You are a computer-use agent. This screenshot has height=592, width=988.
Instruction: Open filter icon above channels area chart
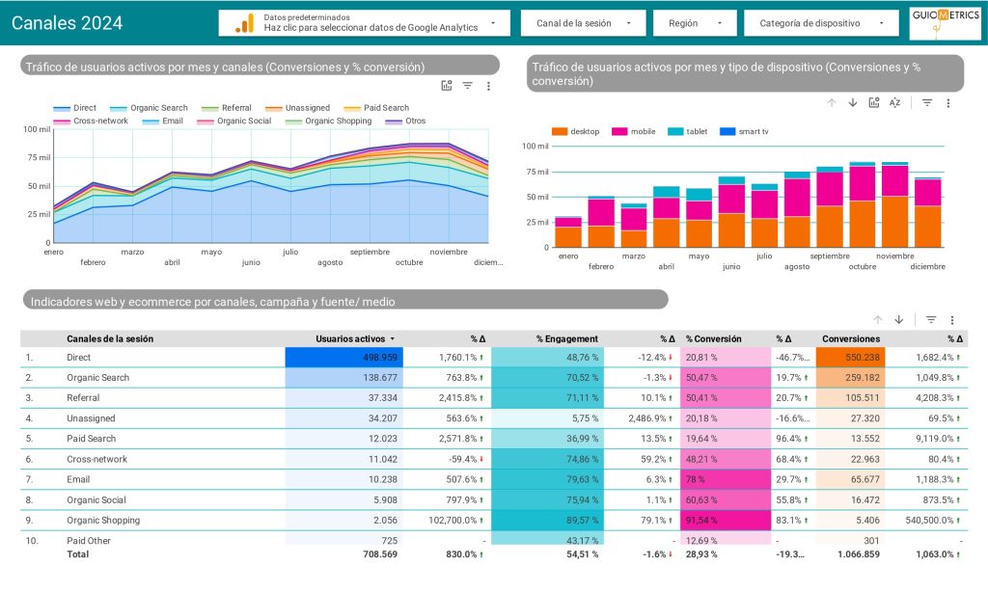pos(468,86)
